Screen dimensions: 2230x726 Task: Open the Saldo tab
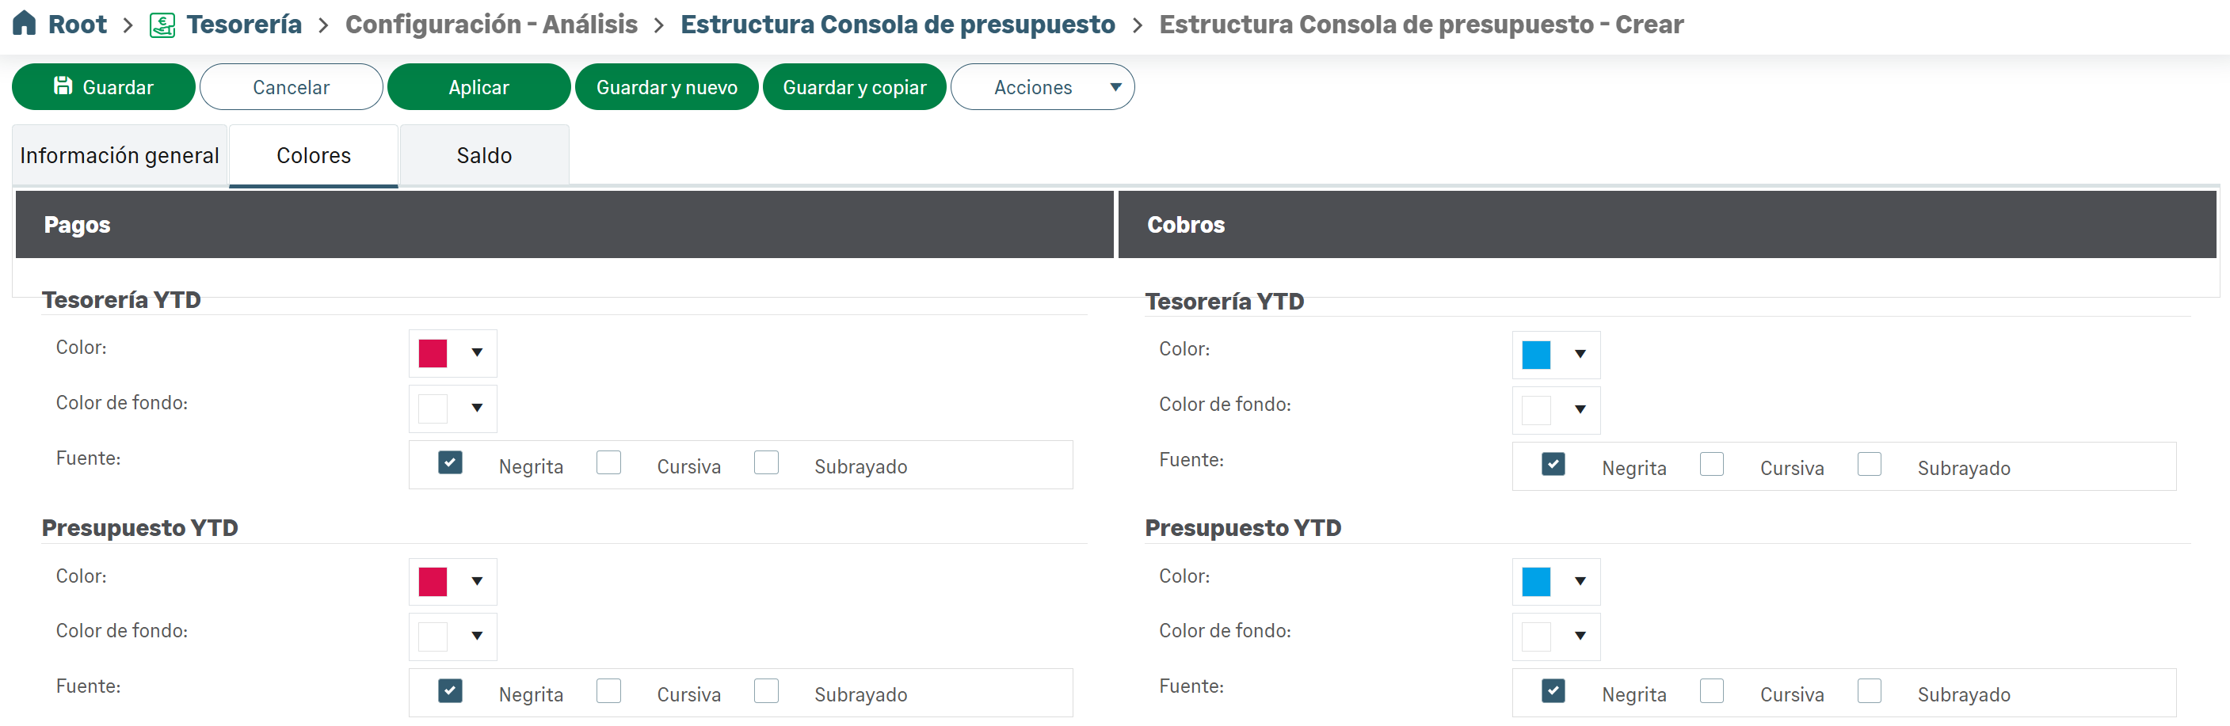point(484,156)
